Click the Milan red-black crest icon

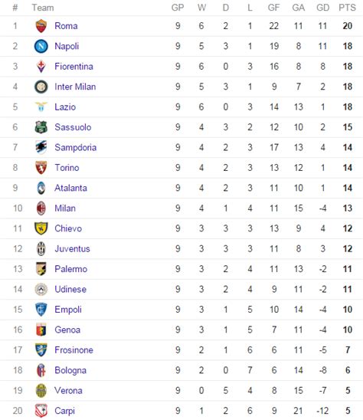coord(41,208)
